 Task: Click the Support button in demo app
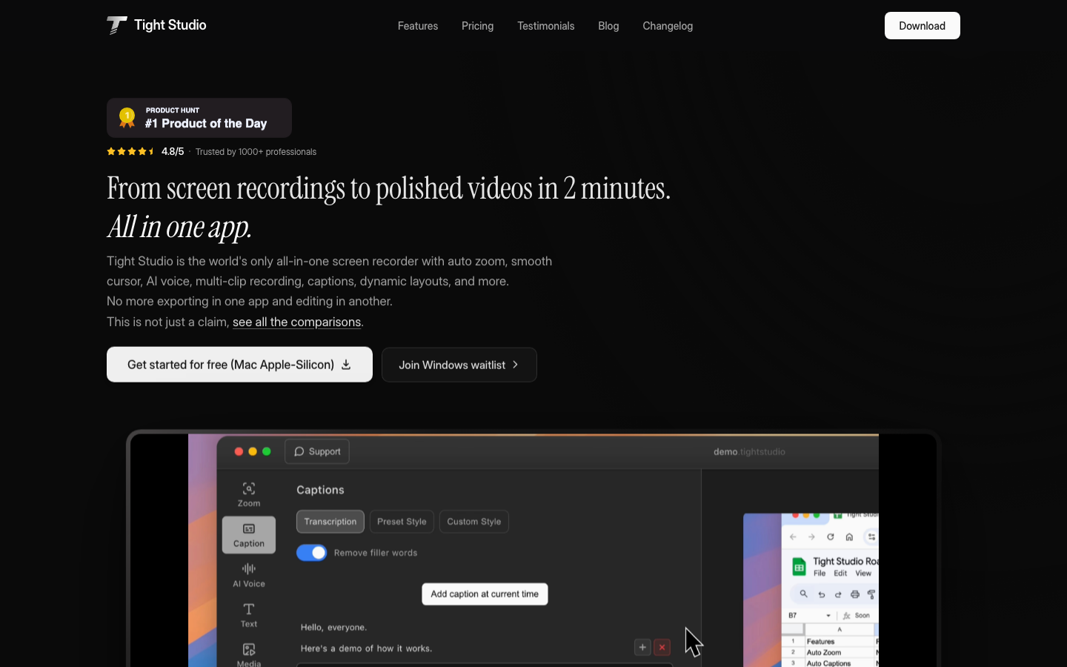[317, 451]
